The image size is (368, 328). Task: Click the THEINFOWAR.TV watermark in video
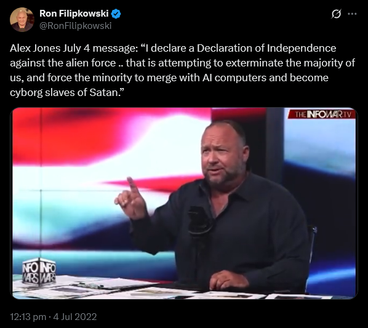[322, 114]
